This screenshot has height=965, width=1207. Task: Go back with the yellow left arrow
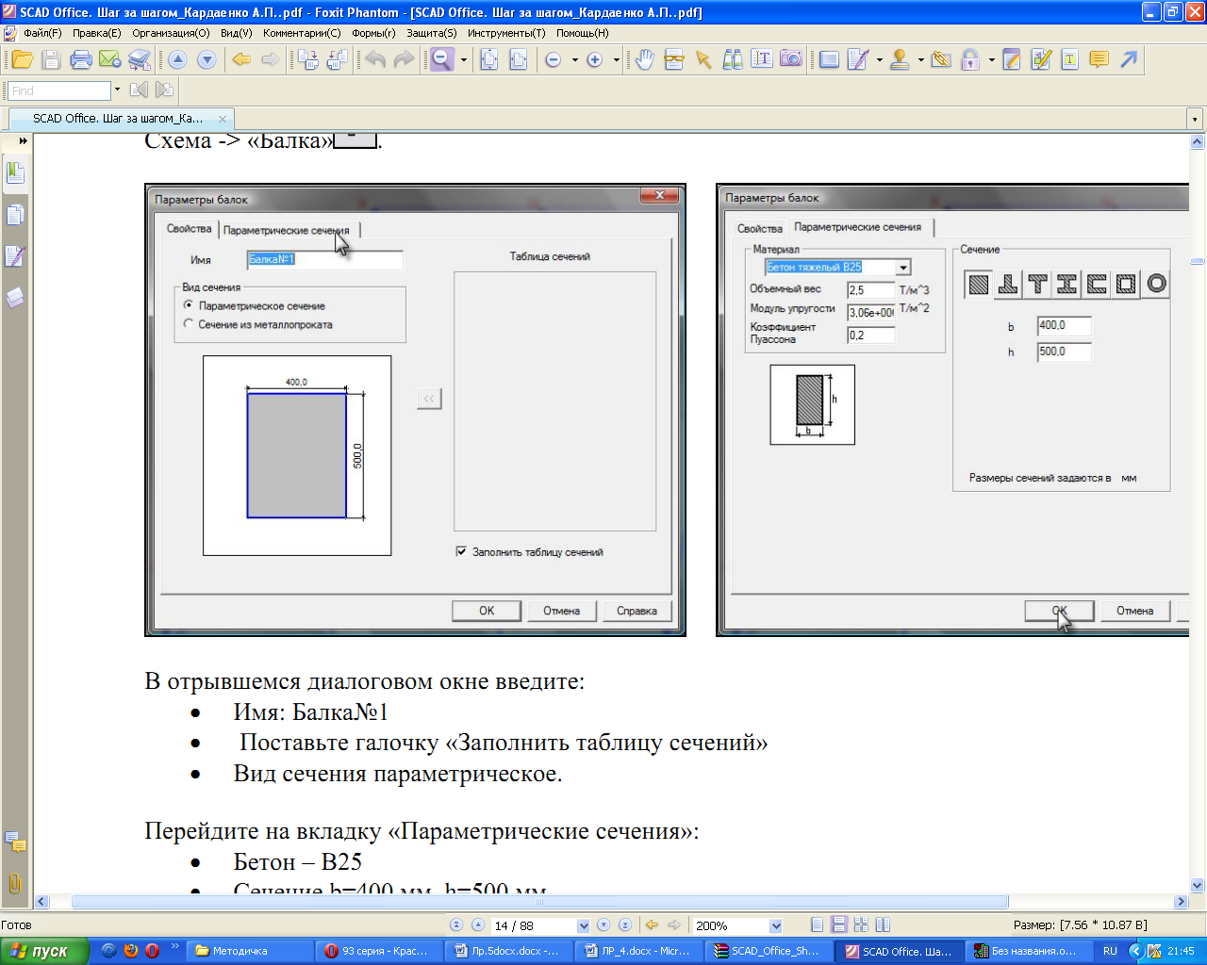coord(241,59)
